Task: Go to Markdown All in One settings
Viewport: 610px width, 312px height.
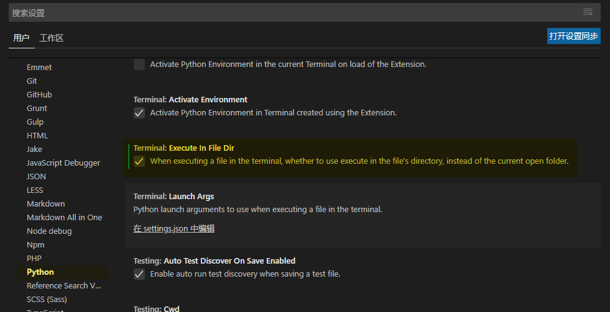Action: pyautogui.click(x=64, y=217)
